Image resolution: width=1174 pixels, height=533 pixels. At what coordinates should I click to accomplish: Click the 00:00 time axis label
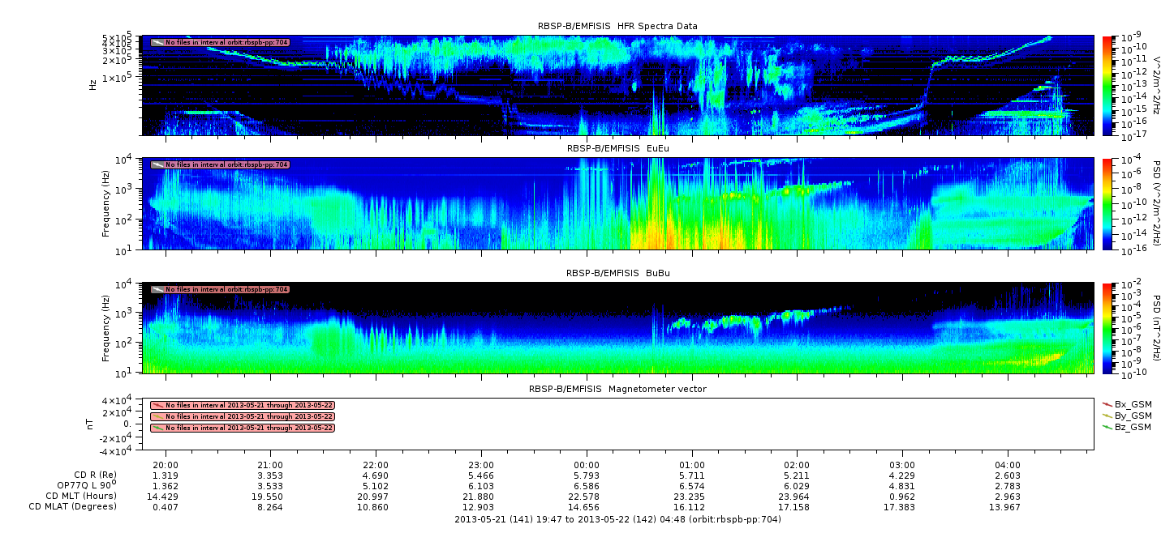pos(587,465)
